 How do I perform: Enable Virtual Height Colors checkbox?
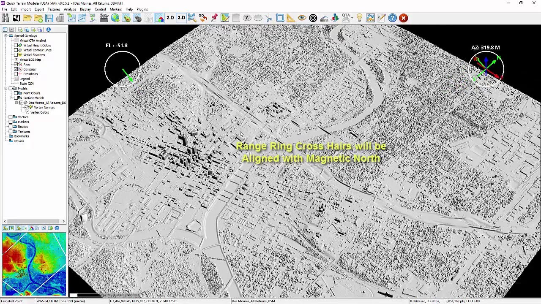(x=16, y=45)
